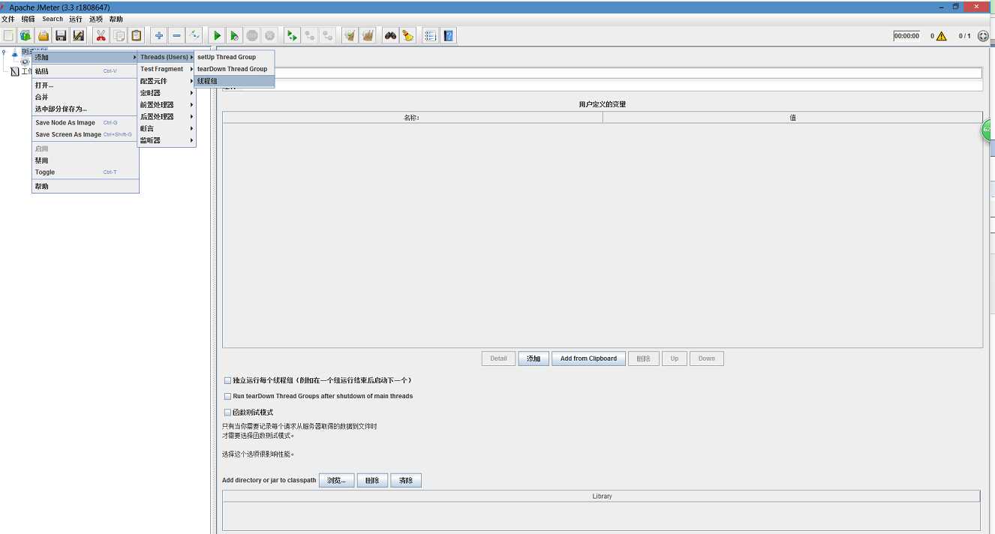Choose Save Screen As Image

(x=86, y=134)
